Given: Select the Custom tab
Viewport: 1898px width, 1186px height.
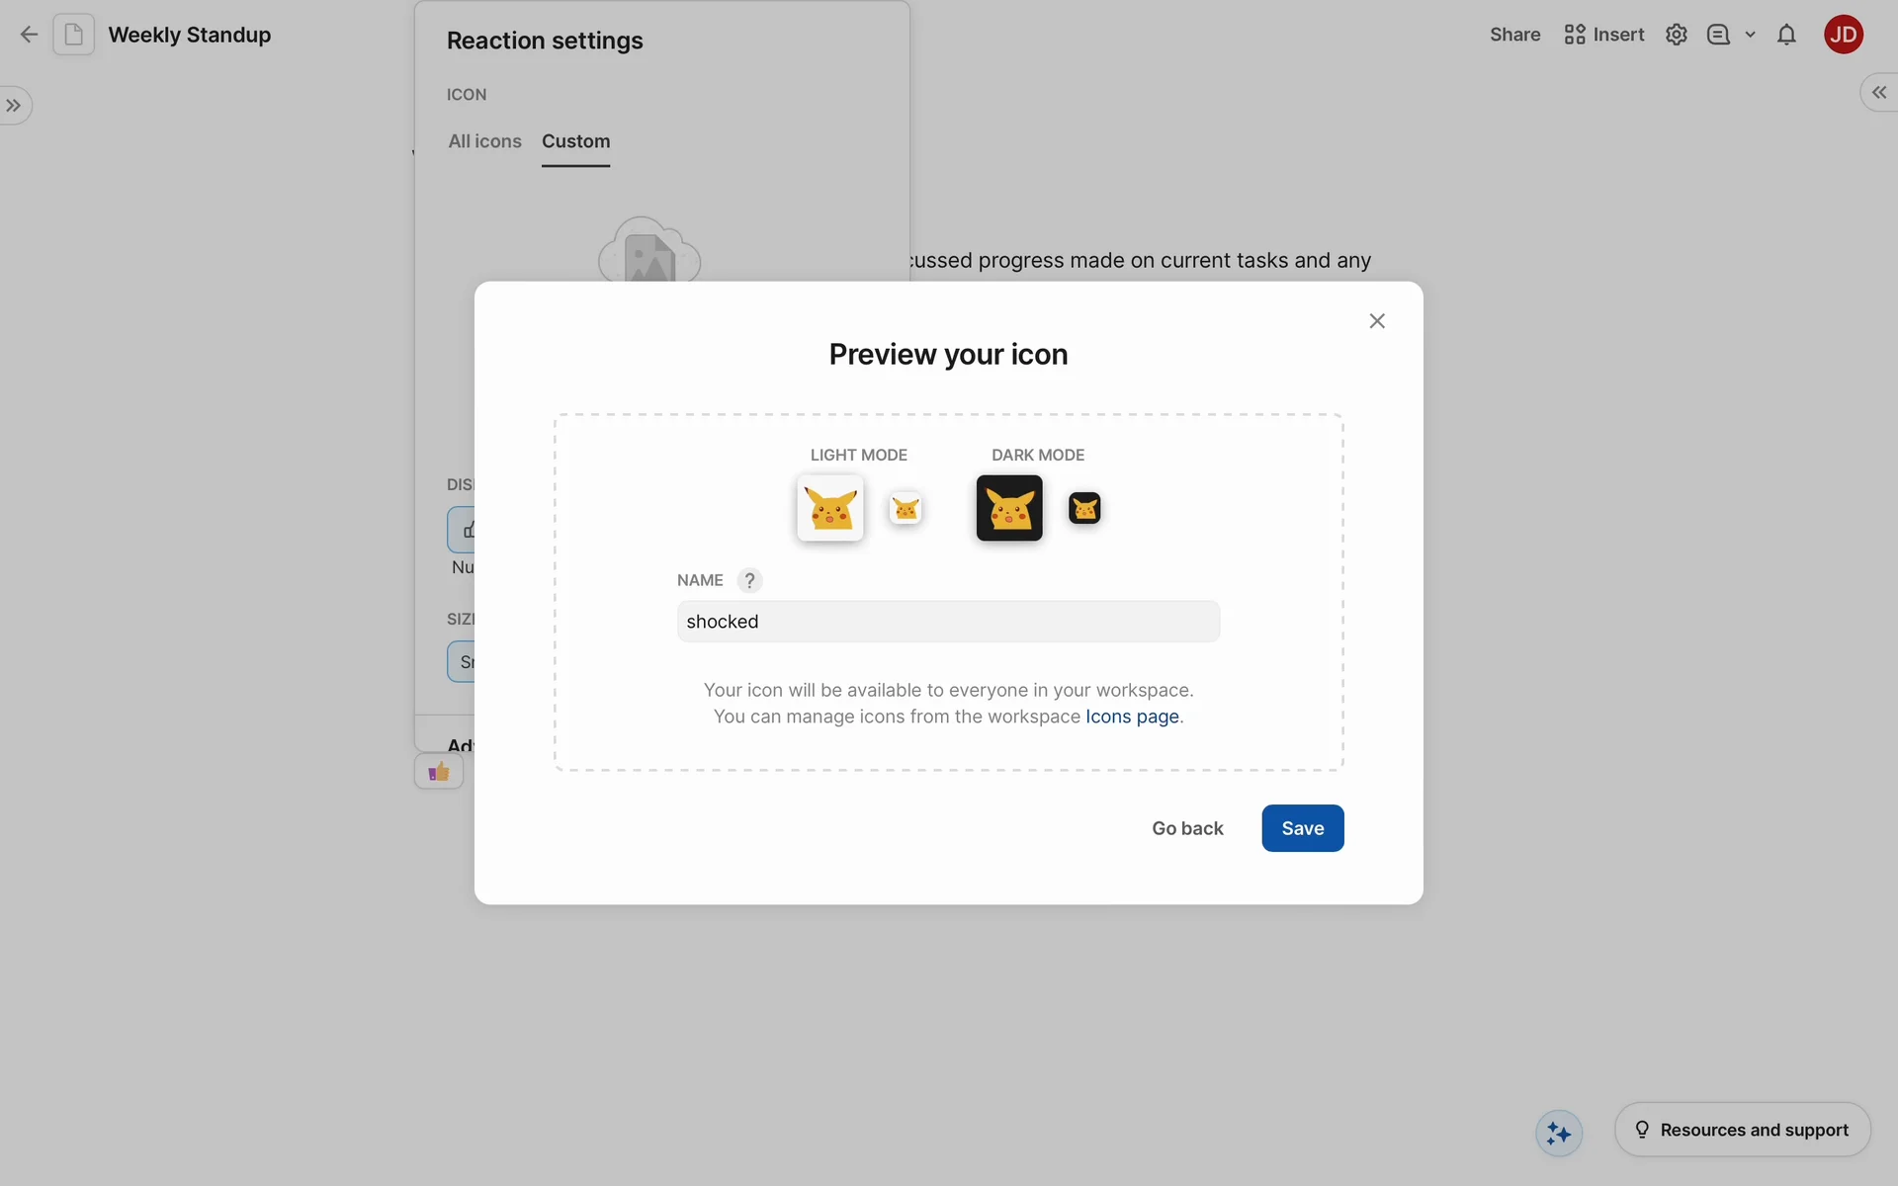Looking at the screenshot, I should 575,141.
